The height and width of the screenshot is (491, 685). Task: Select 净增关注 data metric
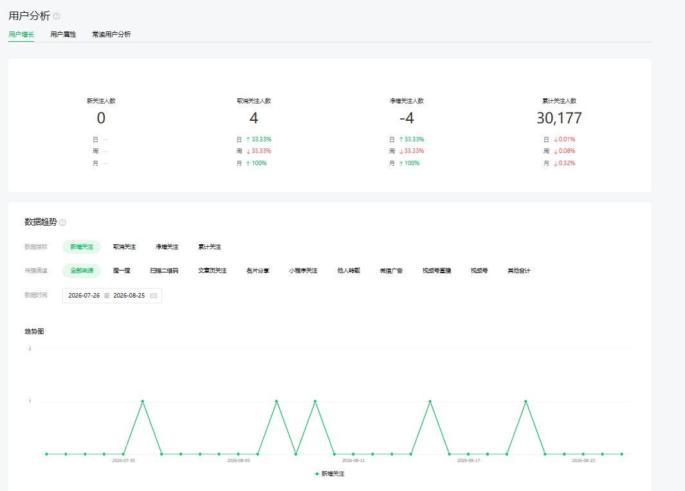(x=167, y=247)
